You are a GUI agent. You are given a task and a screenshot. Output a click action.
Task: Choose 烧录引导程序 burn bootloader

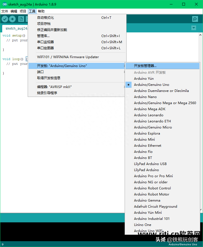click(77, 93)
